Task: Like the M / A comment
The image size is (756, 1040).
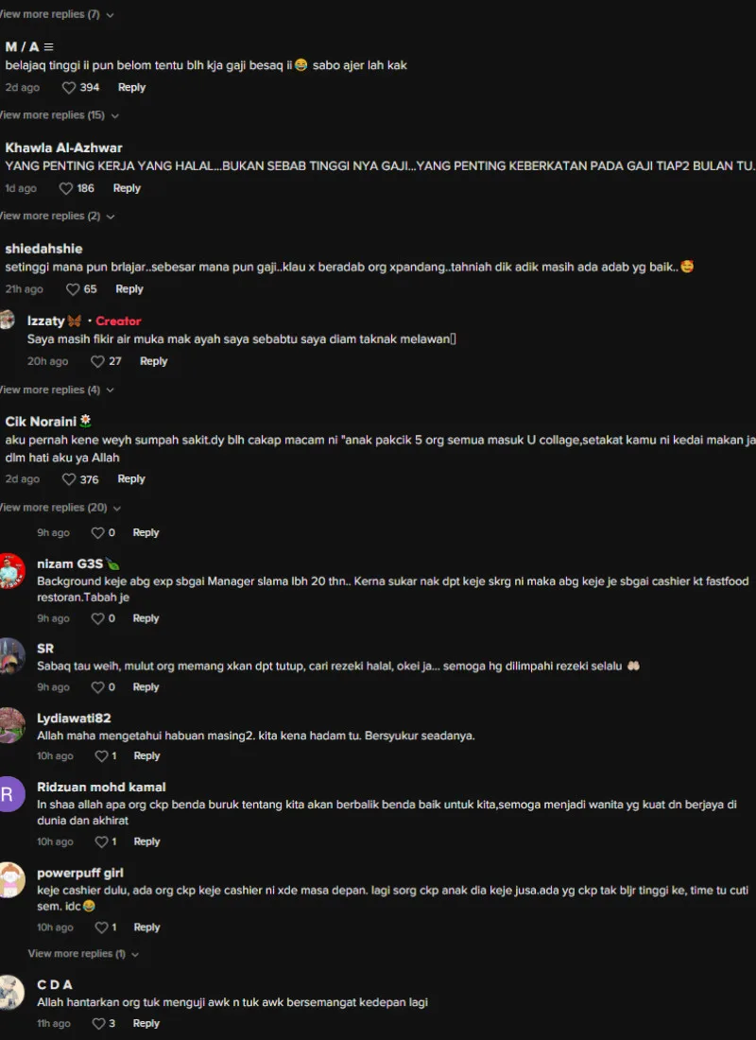Action: click(69, 88)
